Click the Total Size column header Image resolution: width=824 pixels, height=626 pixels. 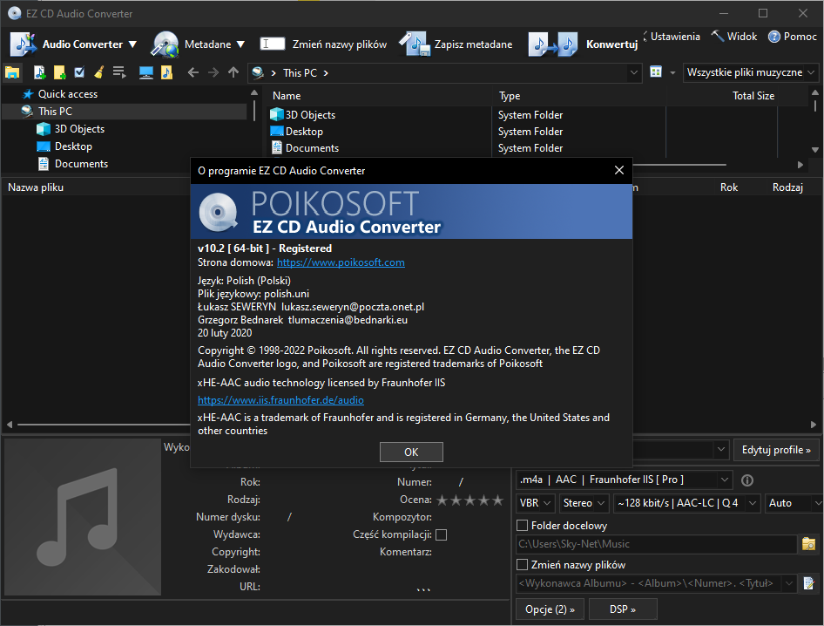(x=753, y=96)
